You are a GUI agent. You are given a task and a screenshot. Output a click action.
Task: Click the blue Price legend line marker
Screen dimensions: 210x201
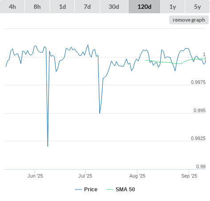click(78, 190)
